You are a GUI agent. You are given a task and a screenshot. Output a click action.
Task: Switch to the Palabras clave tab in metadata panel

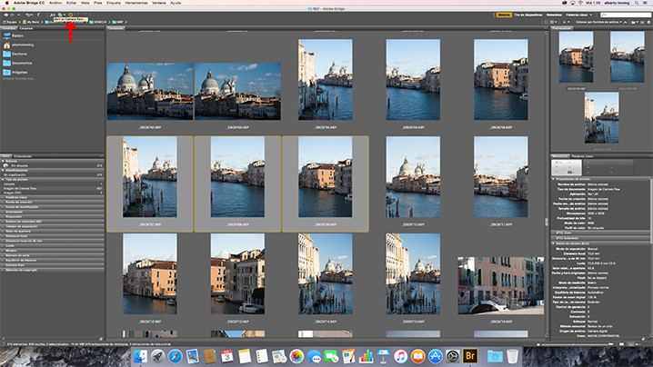(582, 156)
